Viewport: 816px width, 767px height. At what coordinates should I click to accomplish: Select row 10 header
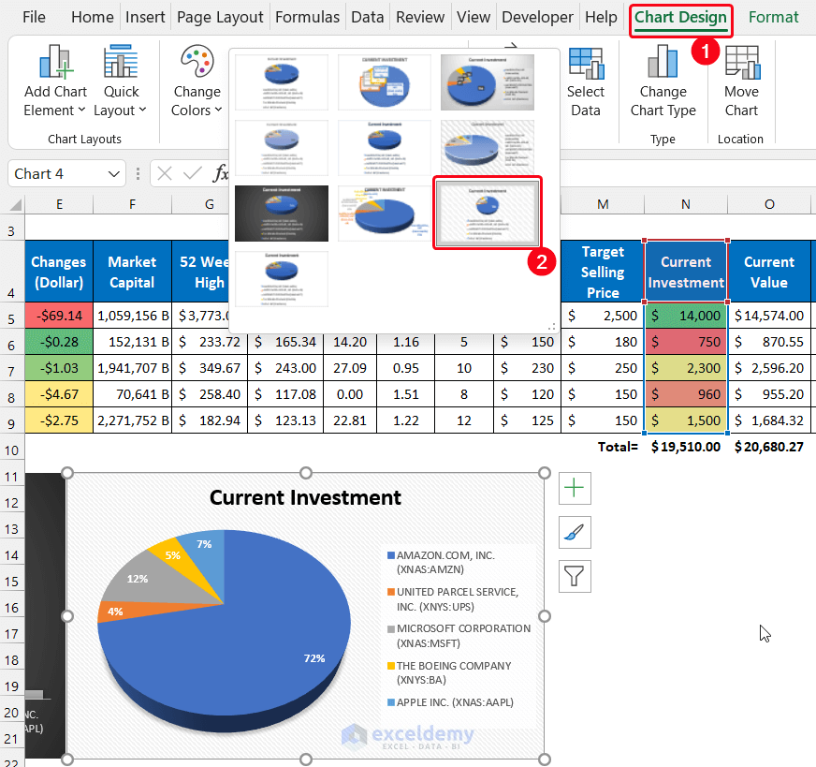tap(11, 450)
